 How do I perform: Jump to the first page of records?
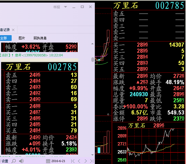pos(73,161)
